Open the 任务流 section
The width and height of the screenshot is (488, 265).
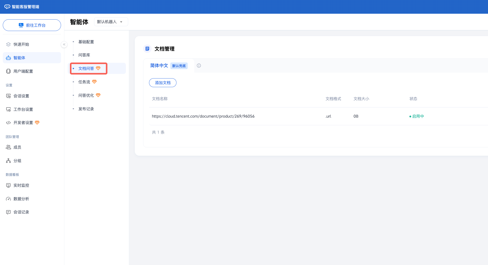tap(84, 82)
